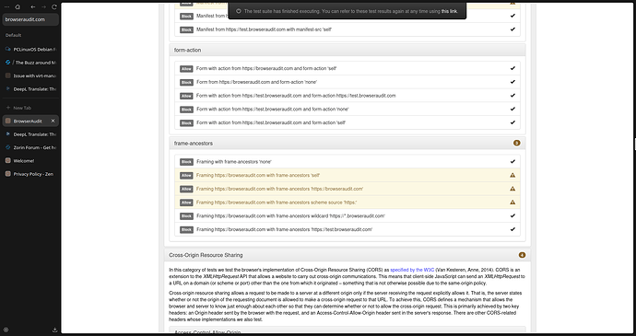
Task: Click the Cross-Origin Resource Sharing count badge
Action: coord(522,255)
